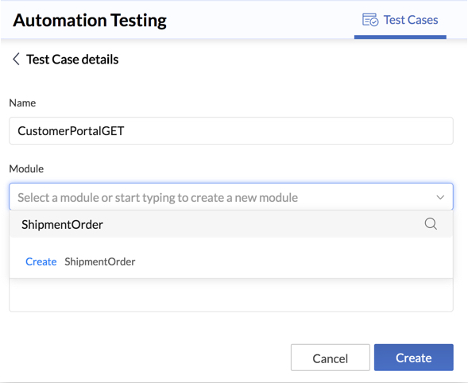Click the Cancel button
The width and height of the screenshot is (468, 383).
point(331,358)
